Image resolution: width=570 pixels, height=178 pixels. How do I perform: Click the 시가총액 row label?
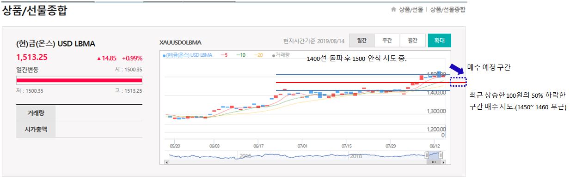[36, 130]
